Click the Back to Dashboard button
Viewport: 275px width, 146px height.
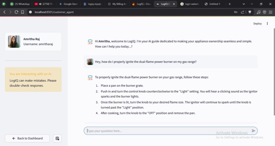tap(27, 138)
